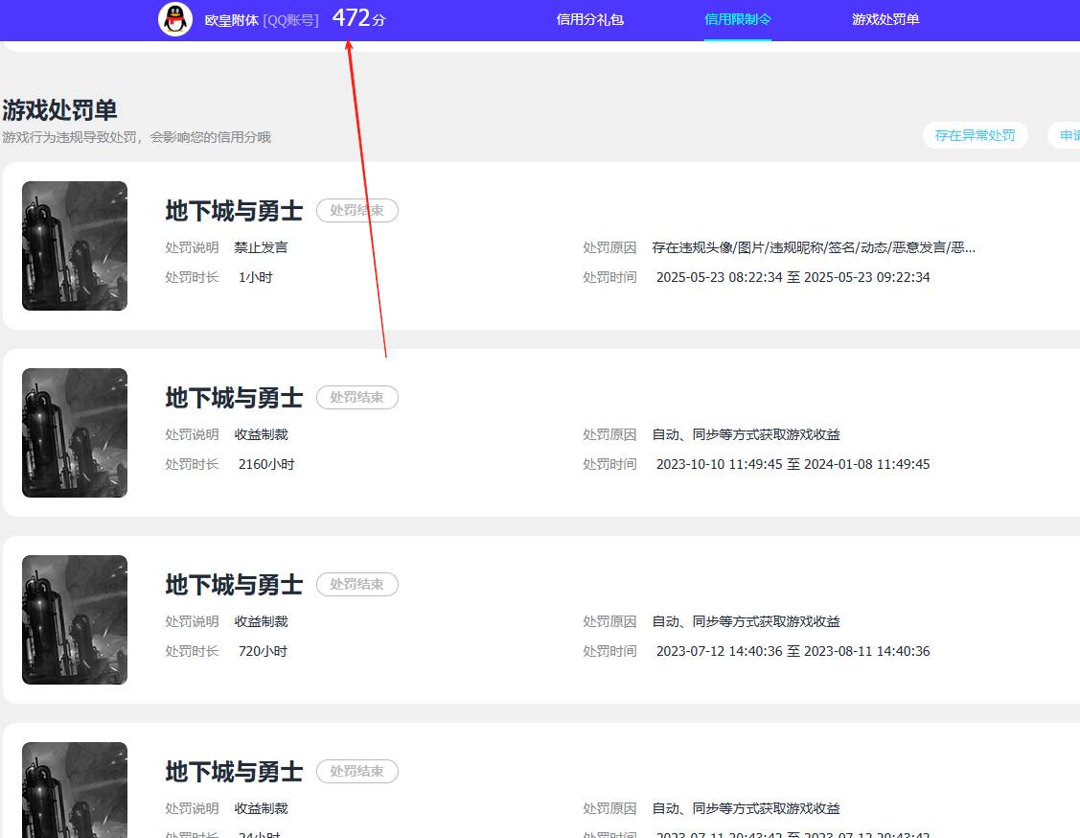This screenshot has width=1080, height=838.
Task: Click the 2160小时 penalty duration text
Action: click(x=266, y=464)
